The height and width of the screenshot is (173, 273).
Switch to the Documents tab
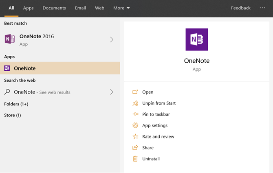coord(54,8)
